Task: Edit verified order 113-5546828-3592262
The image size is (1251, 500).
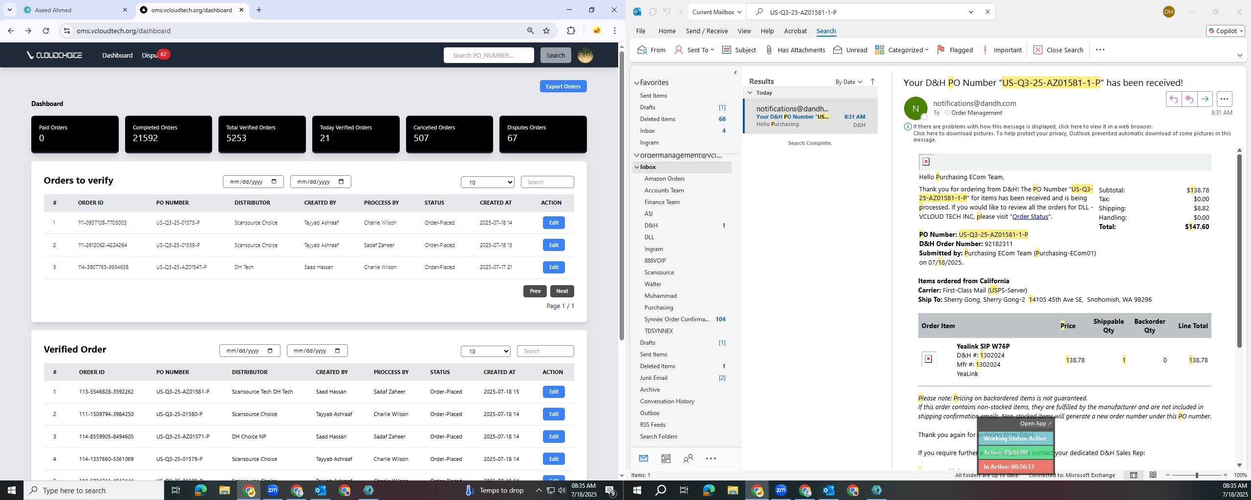Action: 553,392
